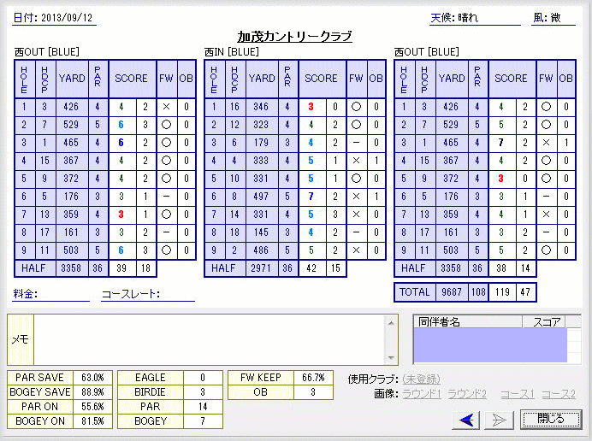Click the 西IN table's SCORE header
592x441 pixels.
(x=322, y=79)
